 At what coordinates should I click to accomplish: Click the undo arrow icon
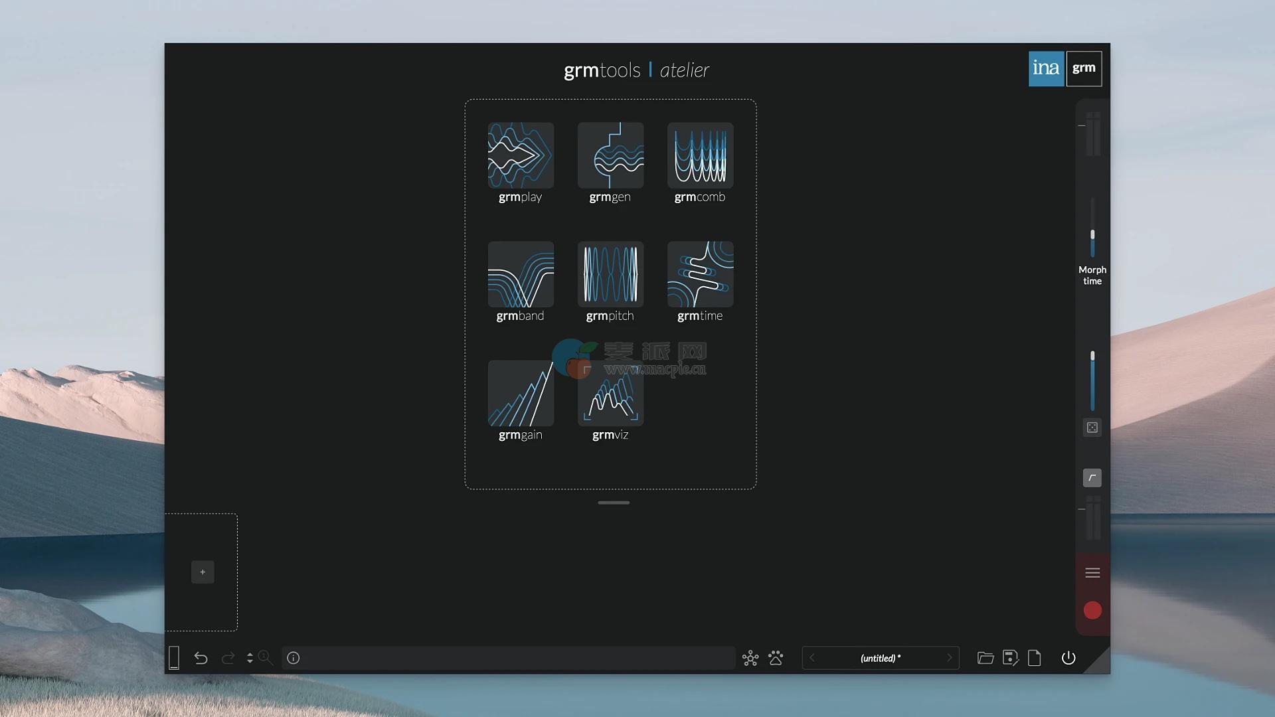point(201,658)
